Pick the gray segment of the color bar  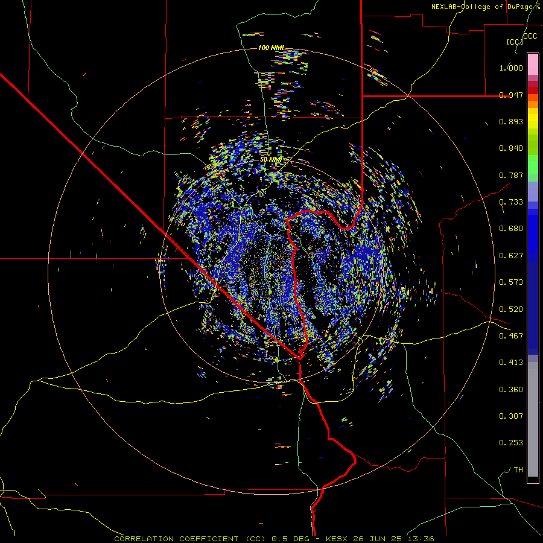pyautogui.click(x=533, y=419)
